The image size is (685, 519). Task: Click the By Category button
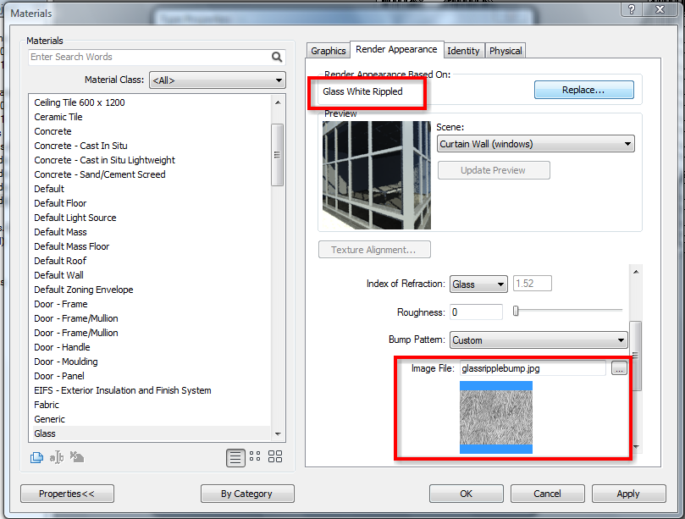pyautogui.click(x=247, y=494)
